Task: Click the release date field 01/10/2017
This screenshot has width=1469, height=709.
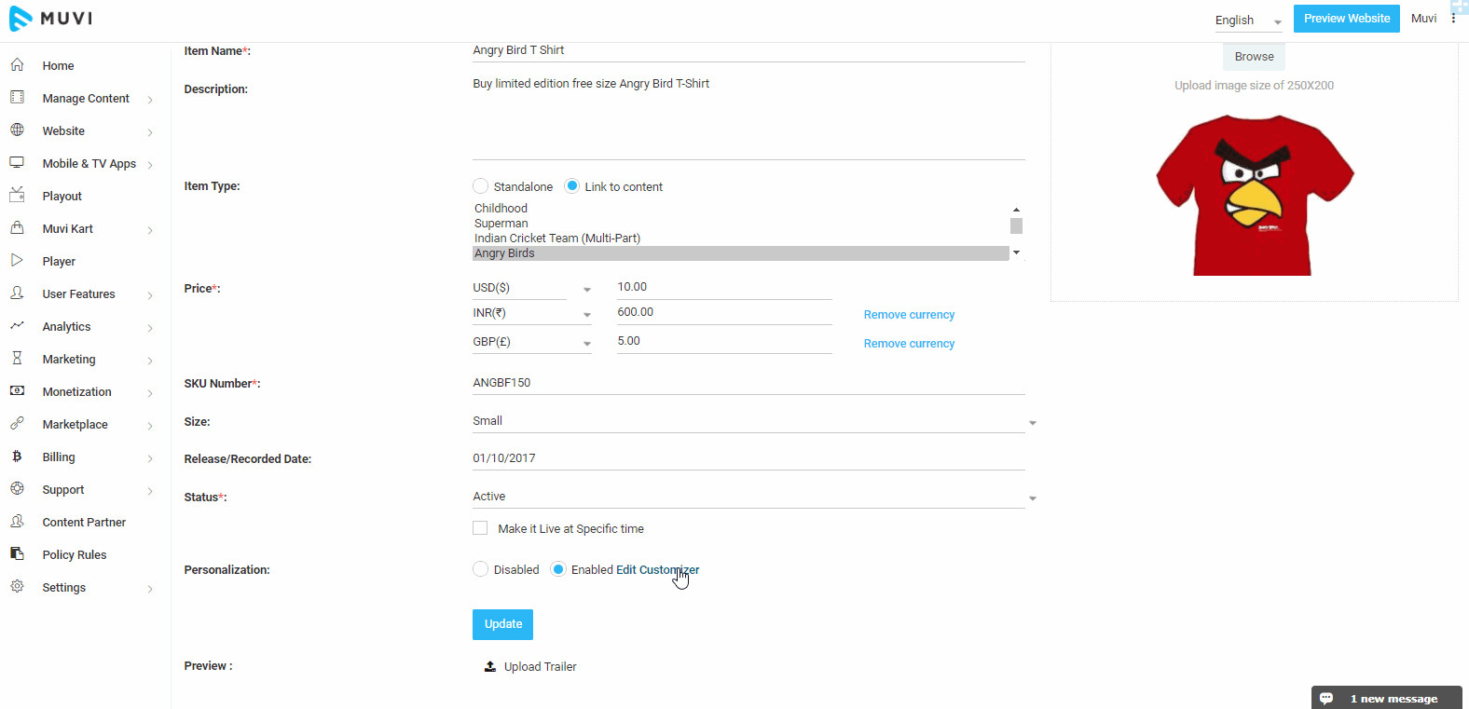Action: tap(748, 458)
